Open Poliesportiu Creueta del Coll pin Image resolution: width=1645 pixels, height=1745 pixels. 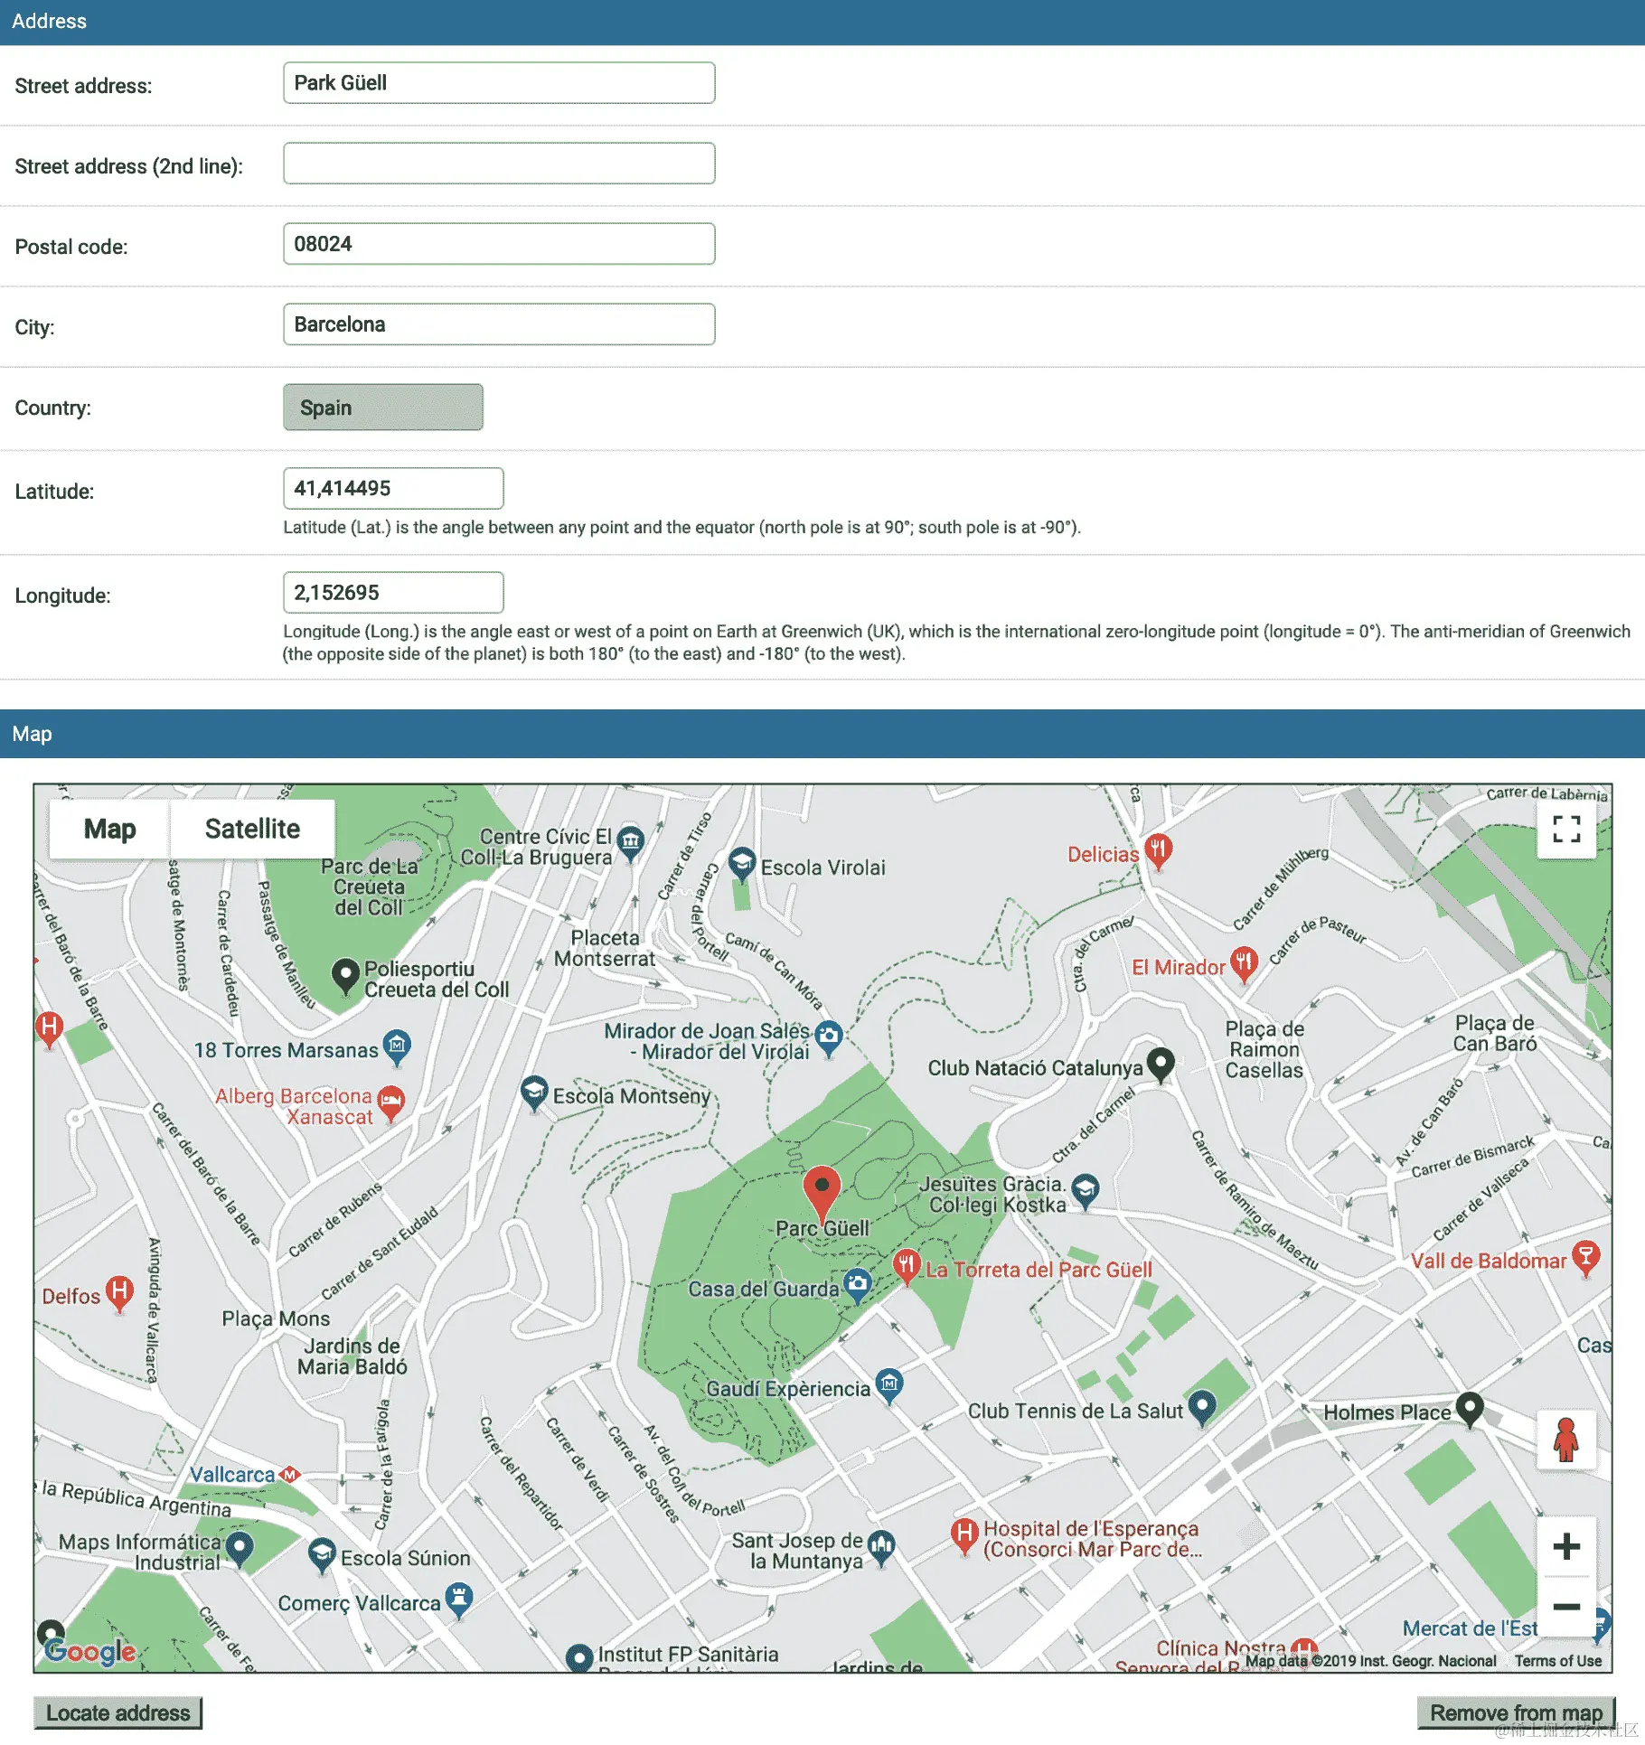click(345, 976)
